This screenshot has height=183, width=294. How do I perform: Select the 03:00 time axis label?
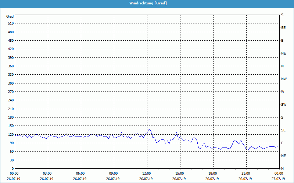(x=47, y=173)
